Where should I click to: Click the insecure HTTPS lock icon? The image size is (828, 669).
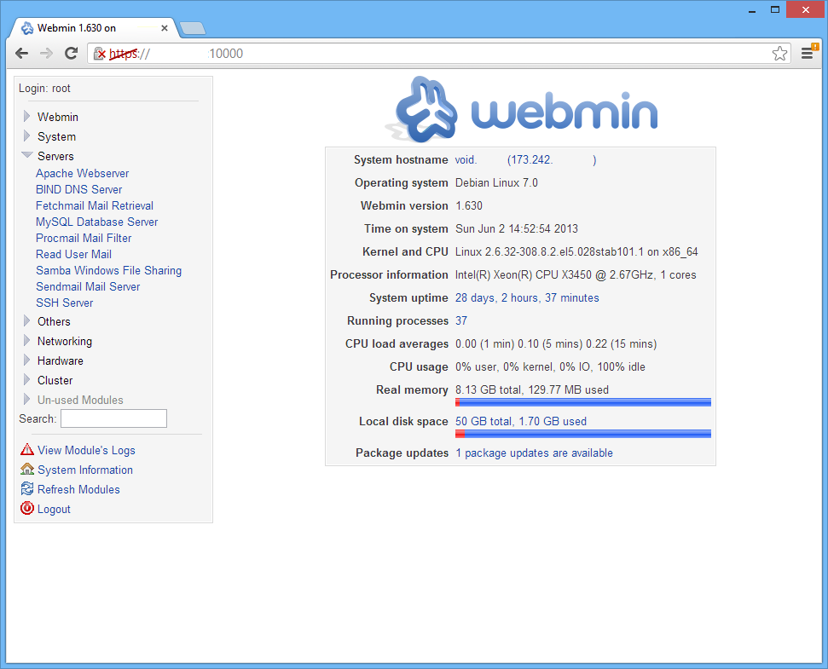(100, 54)
